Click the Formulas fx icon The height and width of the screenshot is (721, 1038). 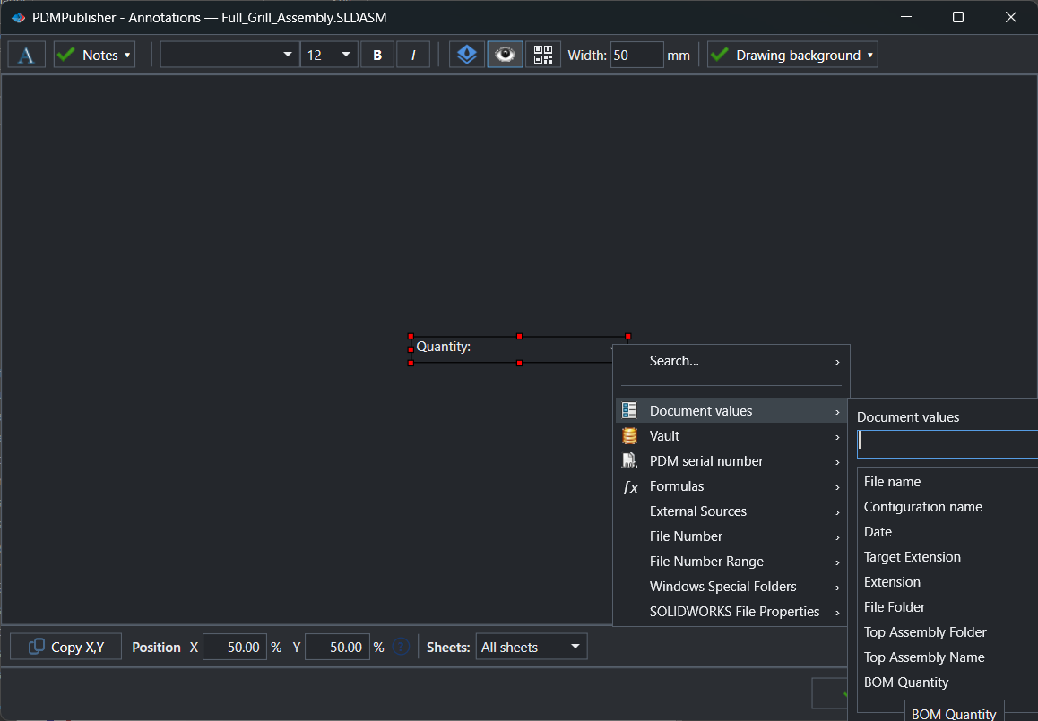click(x=630, y=487)
